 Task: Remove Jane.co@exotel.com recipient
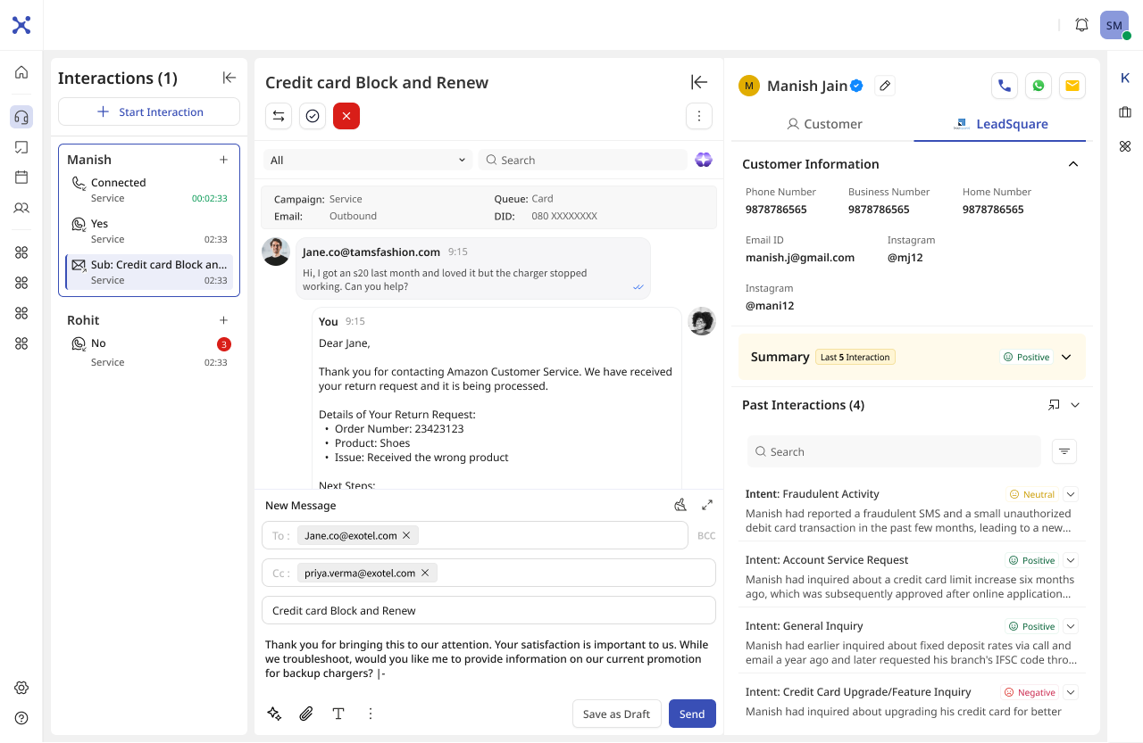tap(406, 535)
